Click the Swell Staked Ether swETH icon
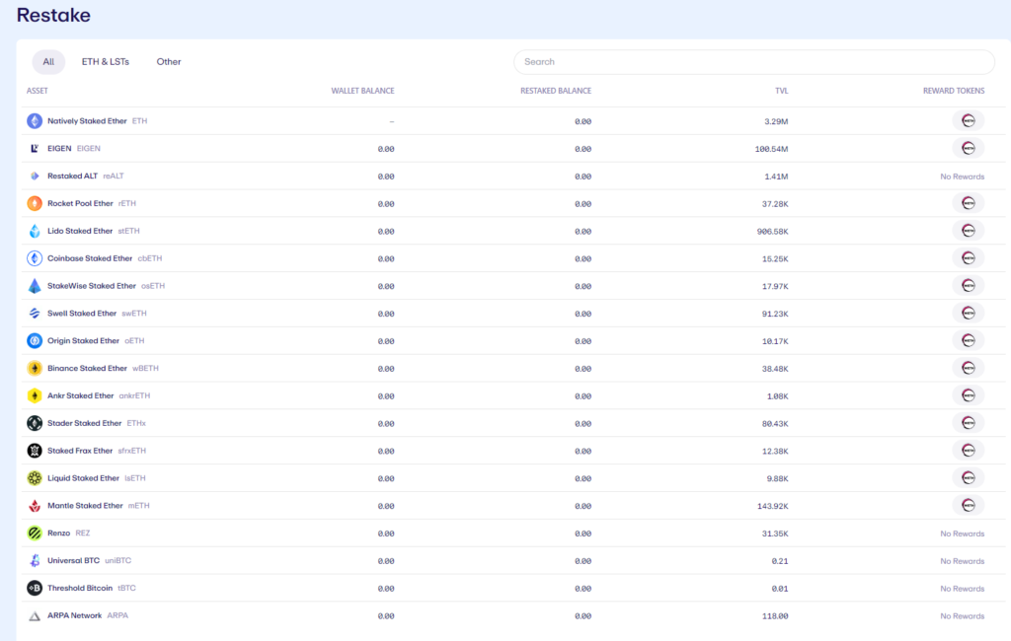 point(35,314)
